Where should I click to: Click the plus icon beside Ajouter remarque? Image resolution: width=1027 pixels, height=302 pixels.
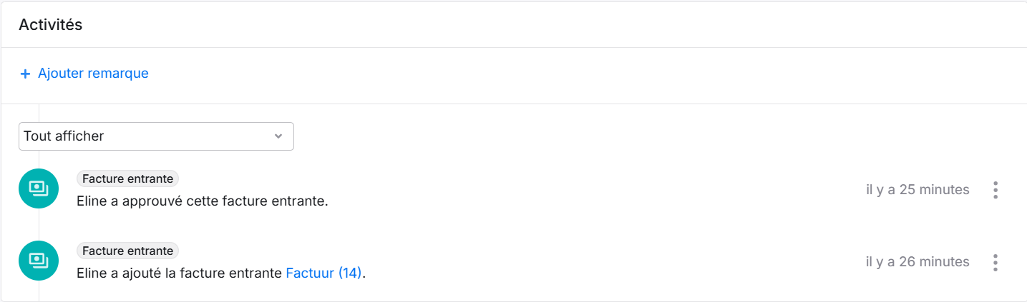[x=25, y=74]
